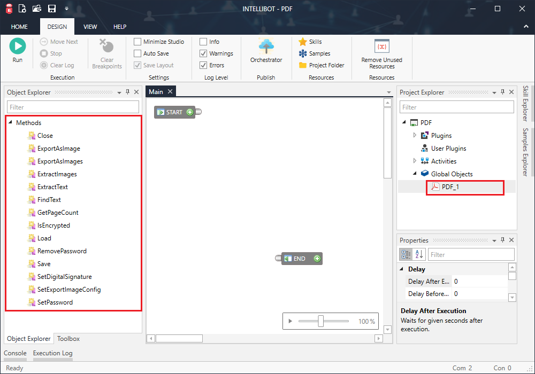Save project with the floppy disk icon
The height and width of the screenshot is (374, 535).
pos(52,9)
